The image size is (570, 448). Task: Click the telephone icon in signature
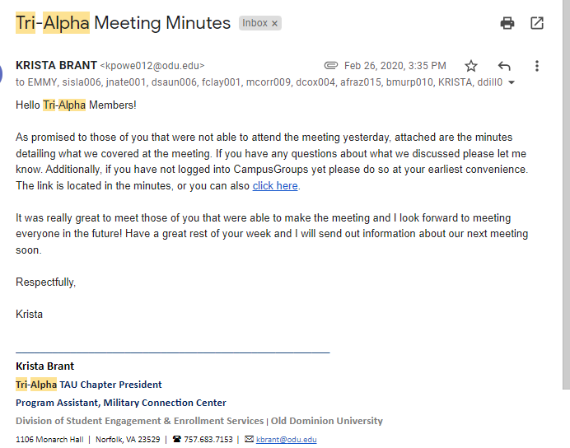coord(176,439)
